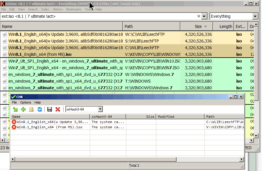Viewport: 262px width, 171px height.
Task: Sort by the Path column header in Everything
Action: tap(151, 26)
